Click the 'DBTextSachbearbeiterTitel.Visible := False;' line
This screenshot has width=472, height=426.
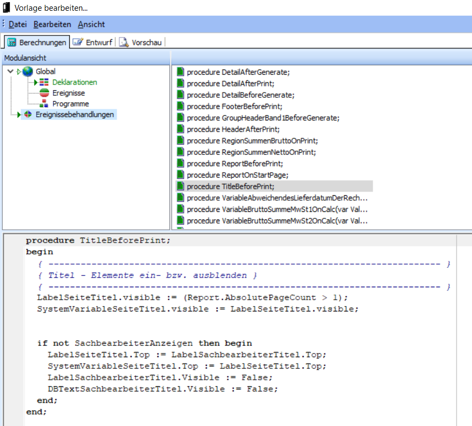[x=163, y=389]
